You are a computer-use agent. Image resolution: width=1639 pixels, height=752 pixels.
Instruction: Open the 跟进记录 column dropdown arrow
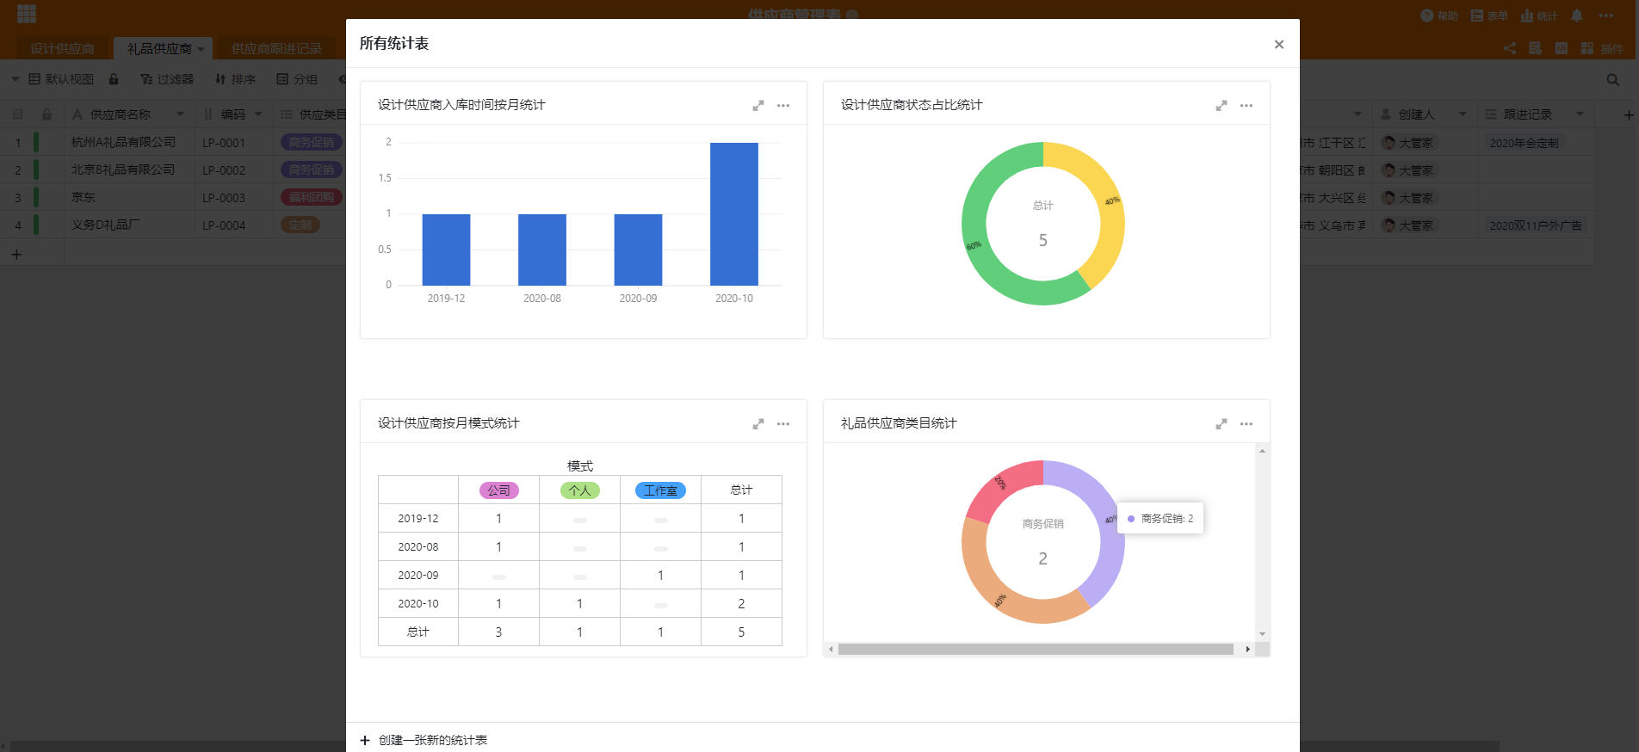tap(1580, 114)
